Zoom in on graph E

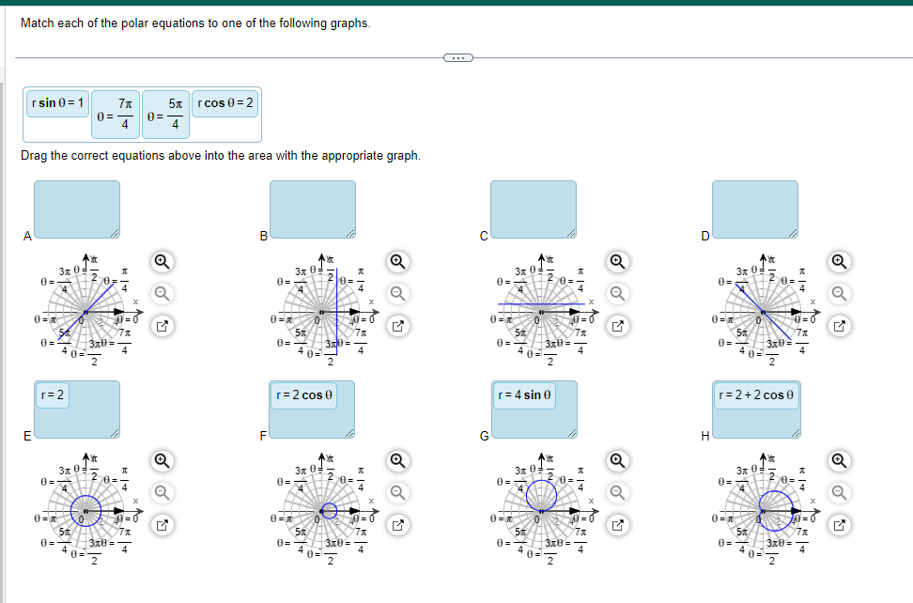[x=161, y=461]
